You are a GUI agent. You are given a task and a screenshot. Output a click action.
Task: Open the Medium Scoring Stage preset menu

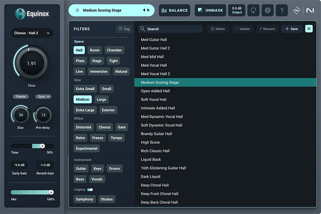(x=102, y=10)
